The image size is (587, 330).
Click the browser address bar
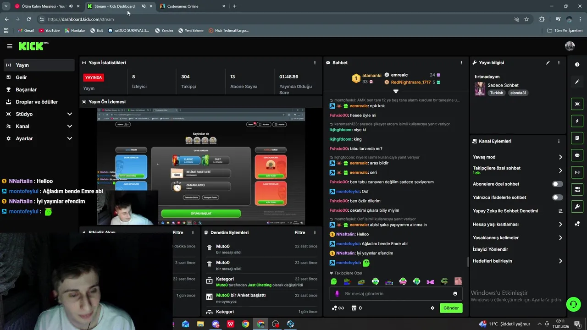[x=275, y=19]
